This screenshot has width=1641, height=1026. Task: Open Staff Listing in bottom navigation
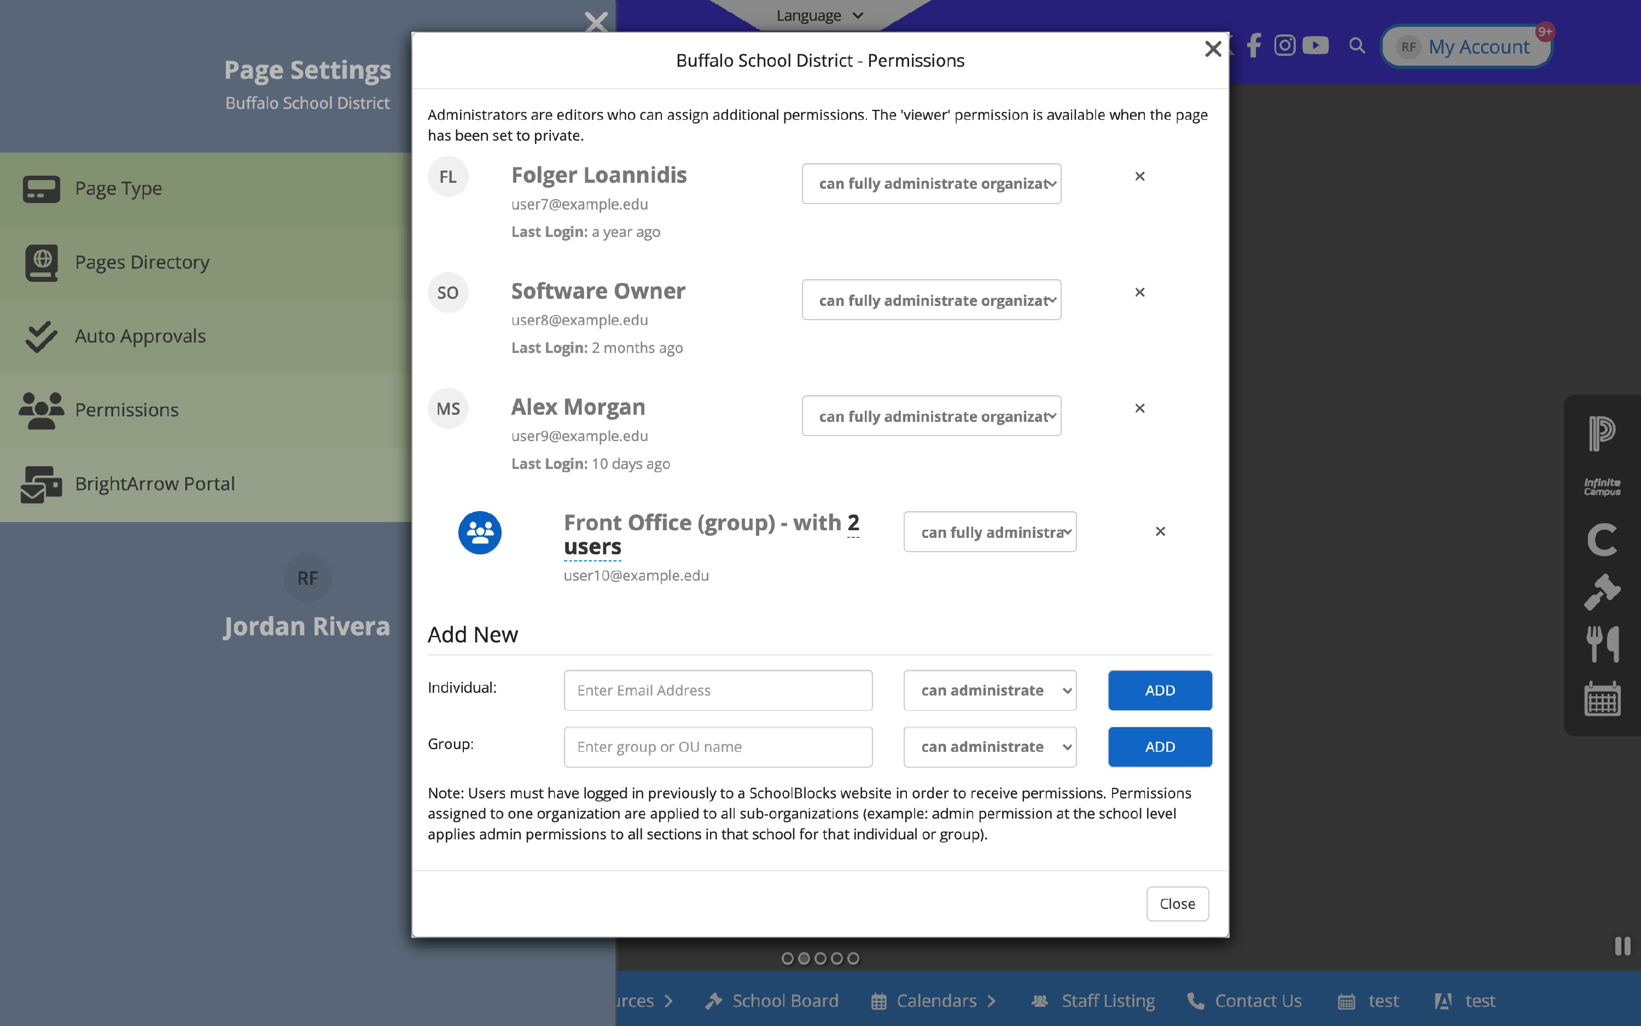[x=1093, y=1001]
